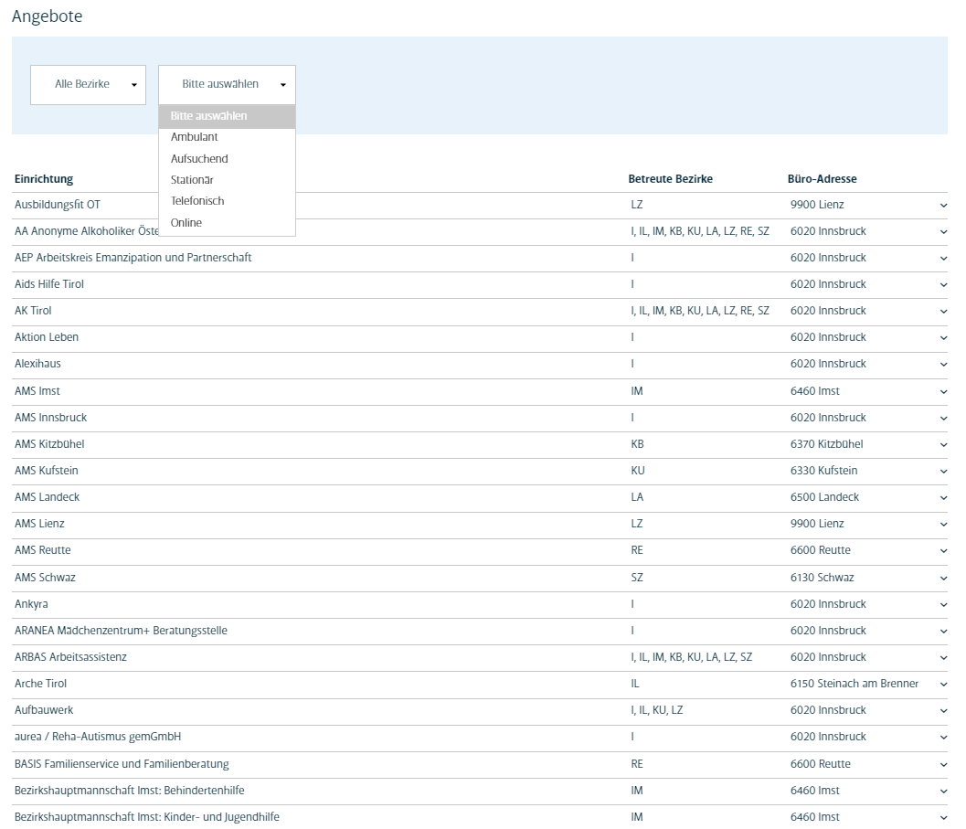The width and height of the screenshot is (966, 829).
Task: Expand the Ankyra row chevron
Action: point(943,605)
